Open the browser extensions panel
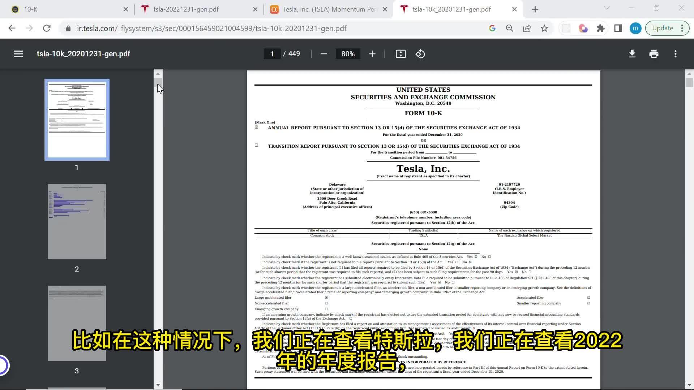The image size is (694, 390). pos(600,28)
